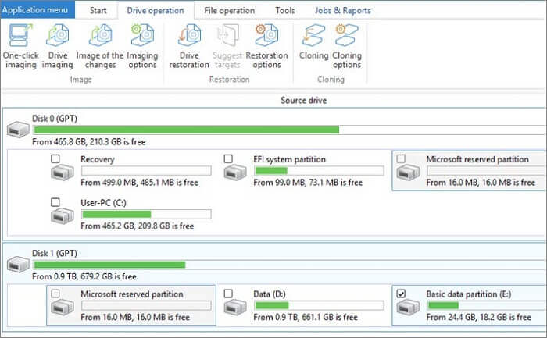Enable the EFI system partition checkbox
The height and width of the screenshot is (338, 547).
tap(228, 159)
